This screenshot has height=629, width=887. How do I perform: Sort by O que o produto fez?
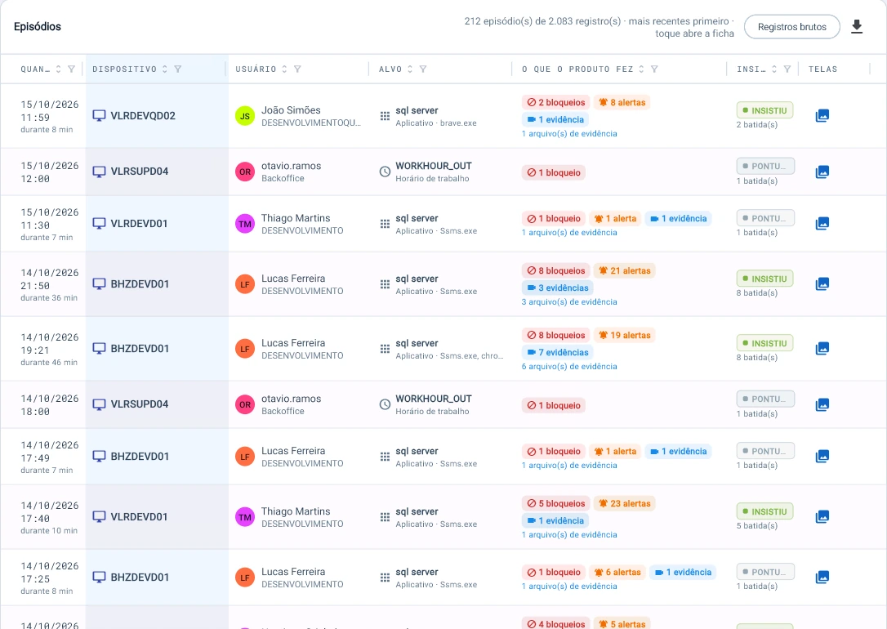pos(641,69)
